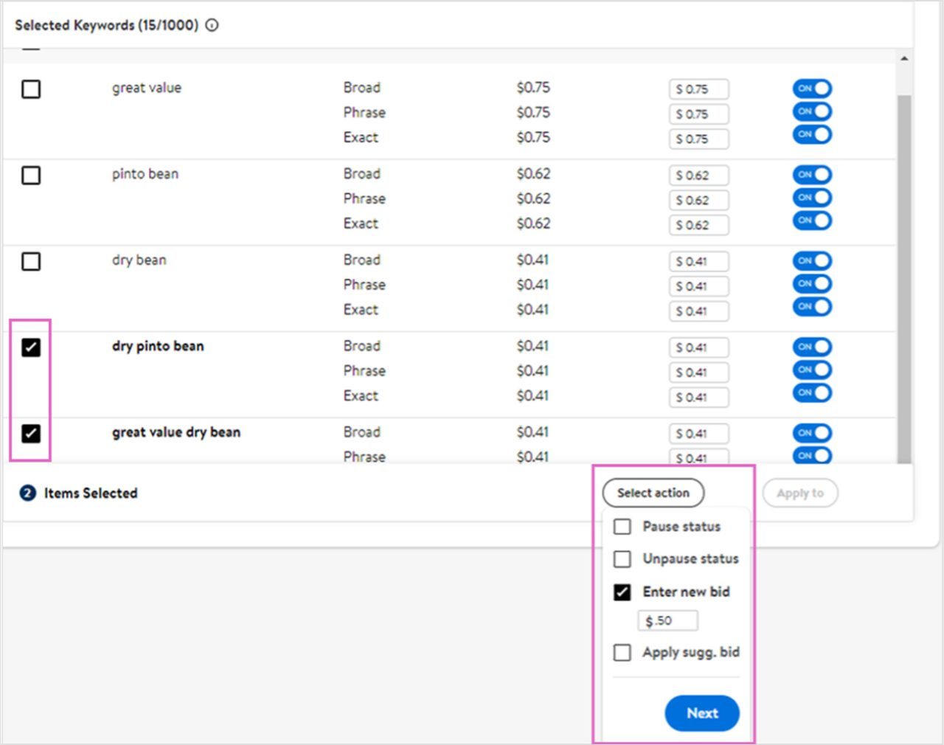Check the Apply sugg. bid option

point(622,652)
